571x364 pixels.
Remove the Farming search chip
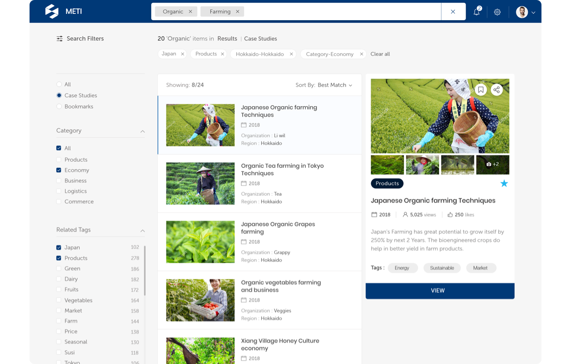[237, 12]
